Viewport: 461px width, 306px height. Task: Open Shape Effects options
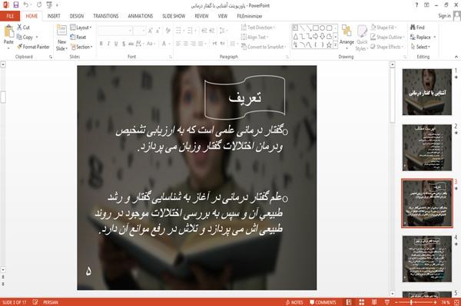[387, 47]
